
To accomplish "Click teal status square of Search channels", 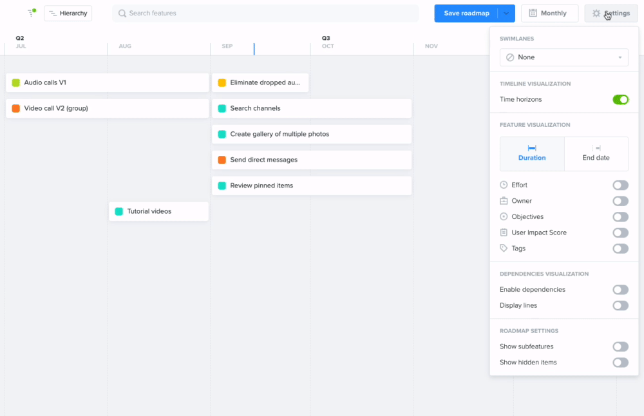I will (x=222, y=108).
